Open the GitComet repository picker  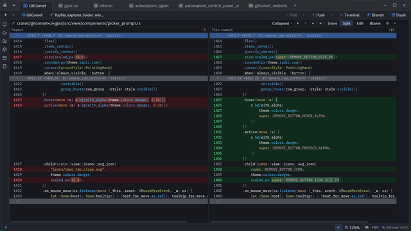[32, 15]
